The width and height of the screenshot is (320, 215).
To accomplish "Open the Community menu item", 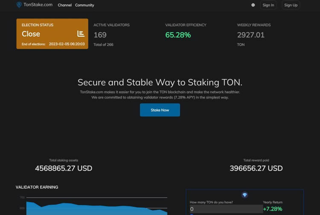I will pyautogui.click(x=84, y=5).
